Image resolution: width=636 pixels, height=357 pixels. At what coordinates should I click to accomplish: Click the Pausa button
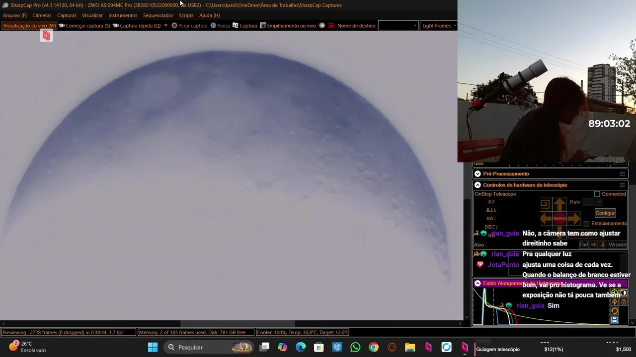(x=220, y=26)
